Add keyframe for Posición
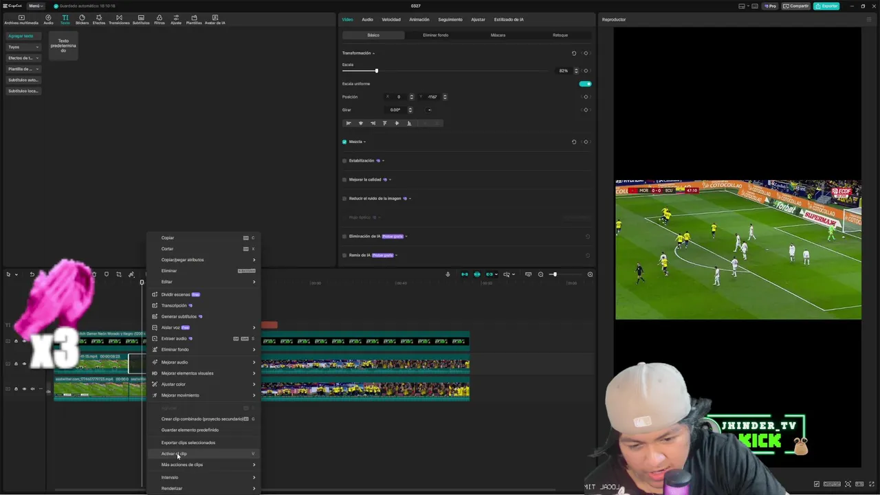This screenshot has width=880, height=495. click(586, 97)
